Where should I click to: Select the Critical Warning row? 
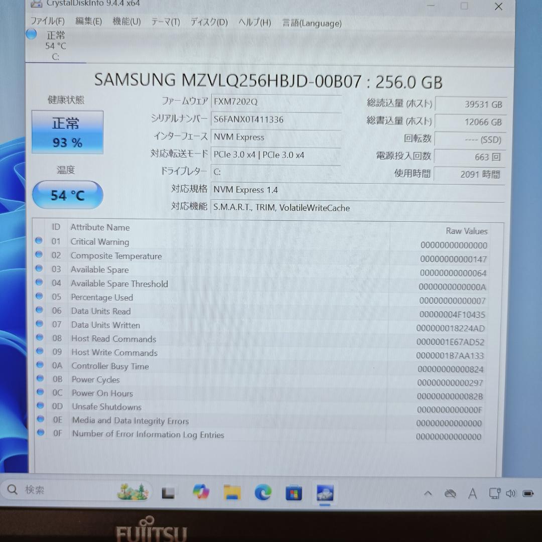click(x=261, y=243)
